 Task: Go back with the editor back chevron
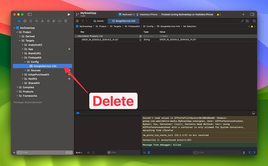click(x=83, y=21)
